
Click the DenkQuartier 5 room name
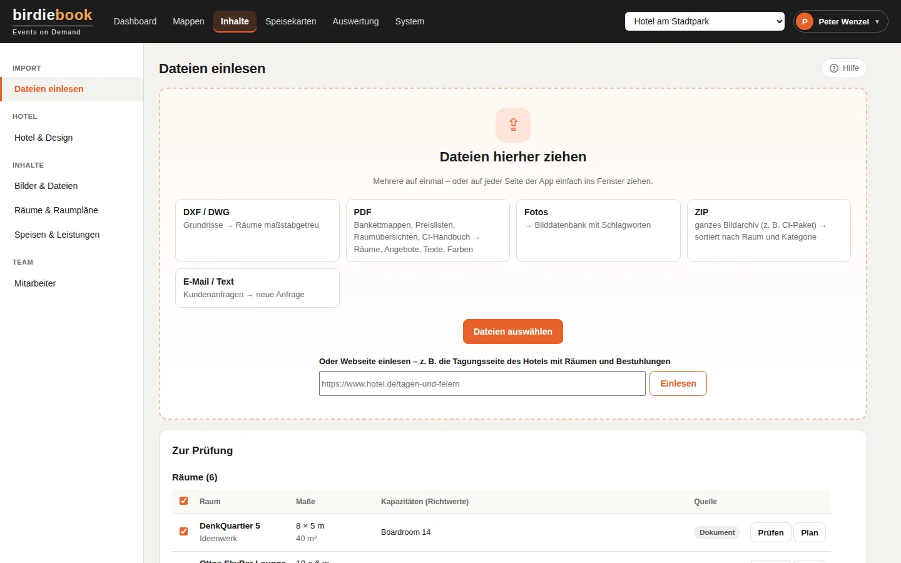[x=230, y=526]
